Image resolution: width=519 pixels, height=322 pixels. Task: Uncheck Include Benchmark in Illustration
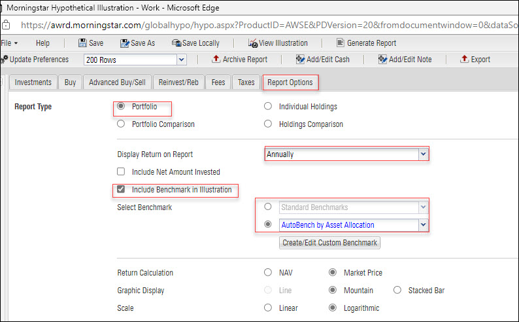coord(121,189)
